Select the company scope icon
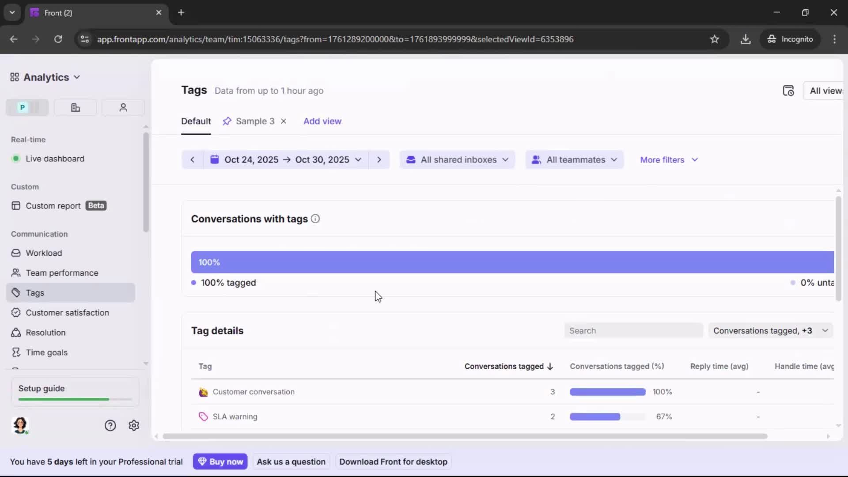 (x=75, y=107)
